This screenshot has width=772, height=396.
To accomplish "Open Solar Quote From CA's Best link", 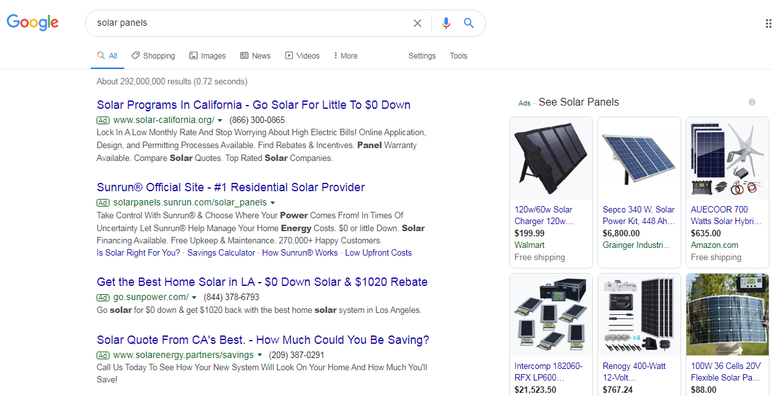I will pyautogui.click(x=263, y=340).
